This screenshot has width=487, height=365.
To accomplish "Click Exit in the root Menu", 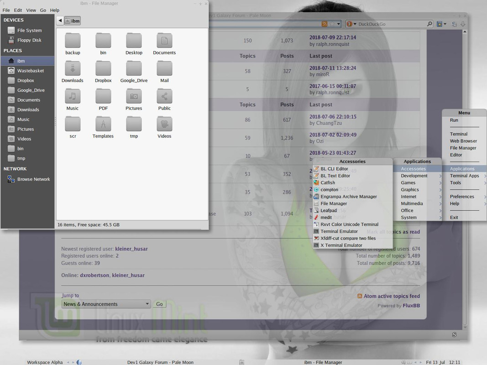I will pos(464,218).
